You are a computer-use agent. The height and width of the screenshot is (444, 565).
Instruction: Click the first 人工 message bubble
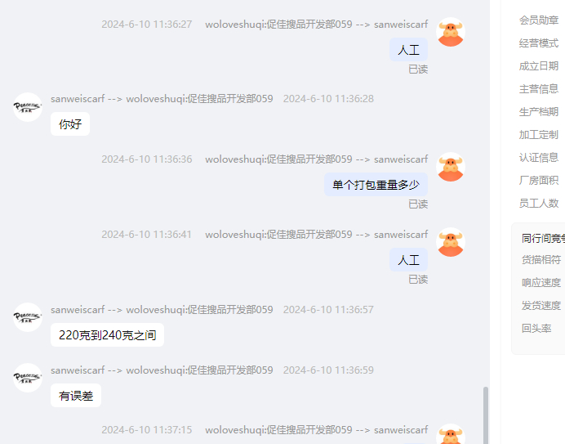(408, 49)
